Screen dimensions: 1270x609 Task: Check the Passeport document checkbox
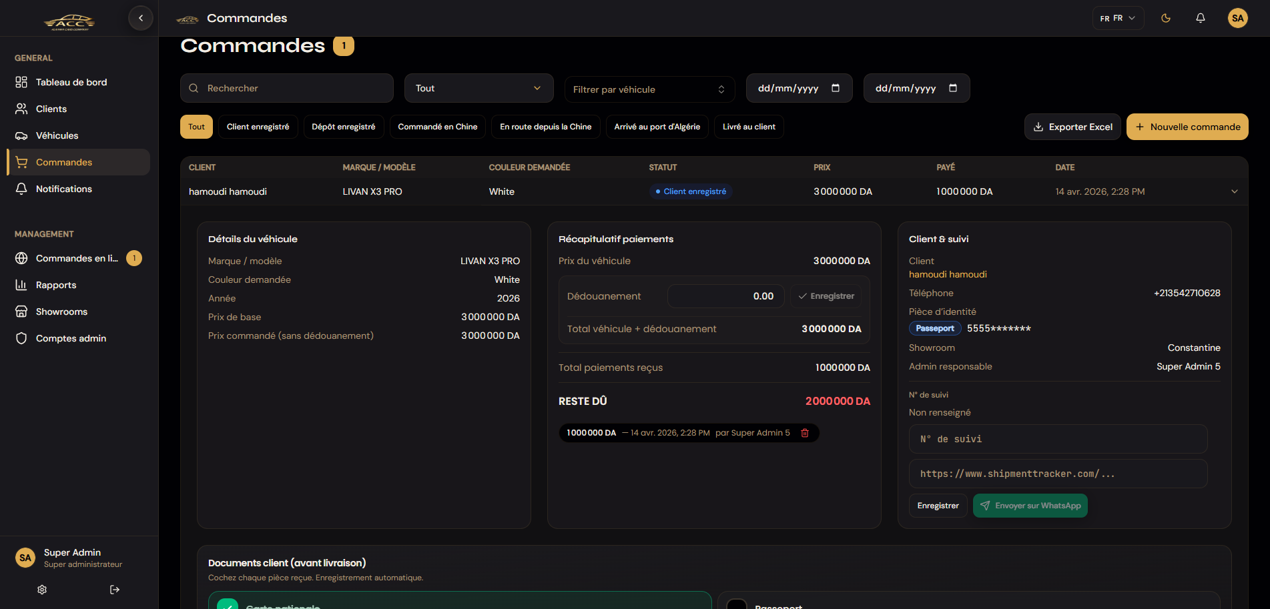pyautogui.click(x=737, y=604)
